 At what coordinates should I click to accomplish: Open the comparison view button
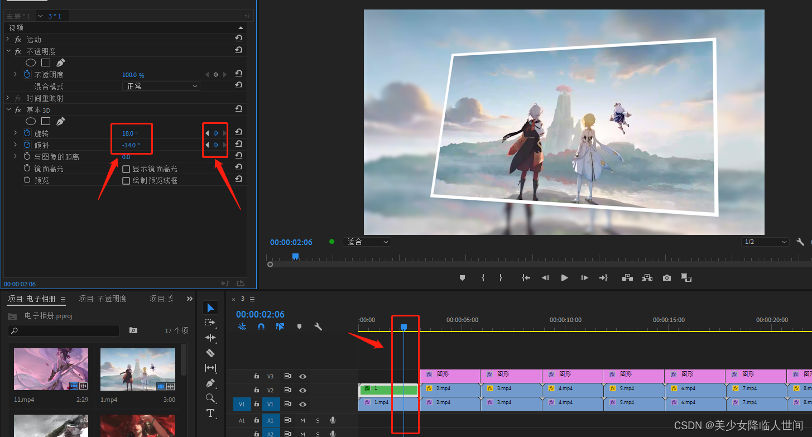686,277
